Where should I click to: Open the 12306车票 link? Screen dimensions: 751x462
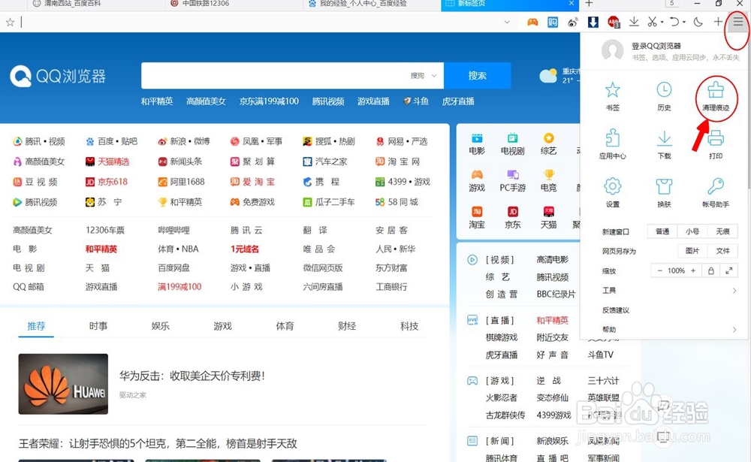pos(105,230)
